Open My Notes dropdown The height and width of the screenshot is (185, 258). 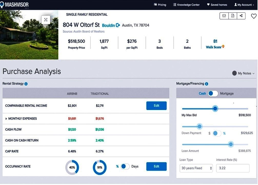(243, 73)
